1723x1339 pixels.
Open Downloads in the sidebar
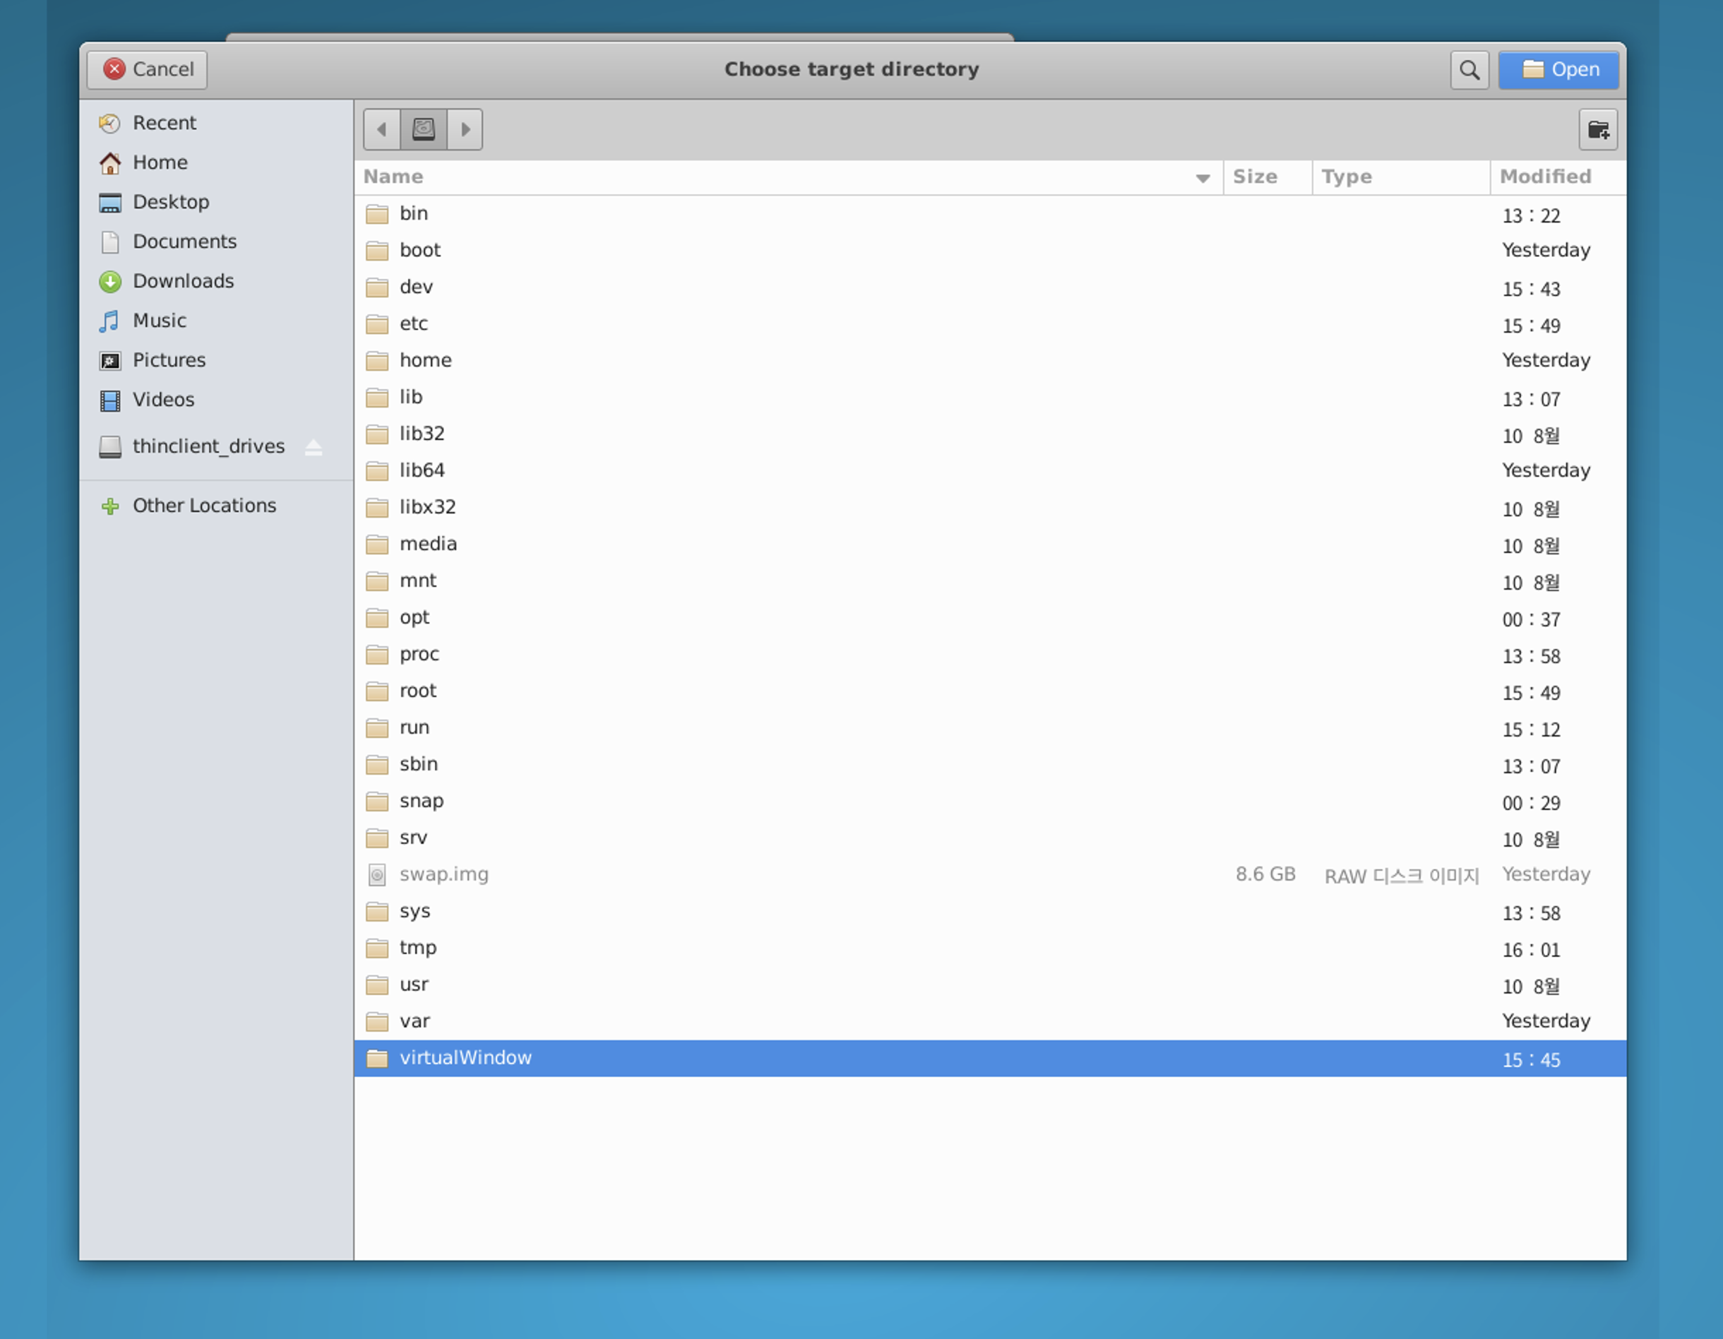182,281
